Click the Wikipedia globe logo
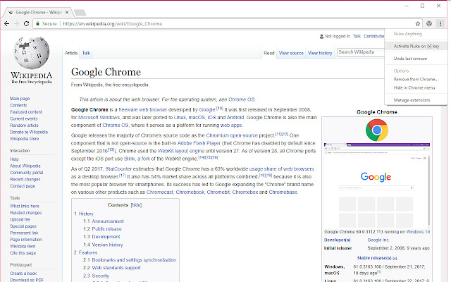Screen dimensions: 451x282 coord(31,53)
